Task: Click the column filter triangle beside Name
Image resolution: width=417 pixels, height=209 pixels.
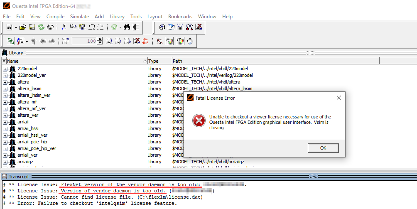Action: 4,61
